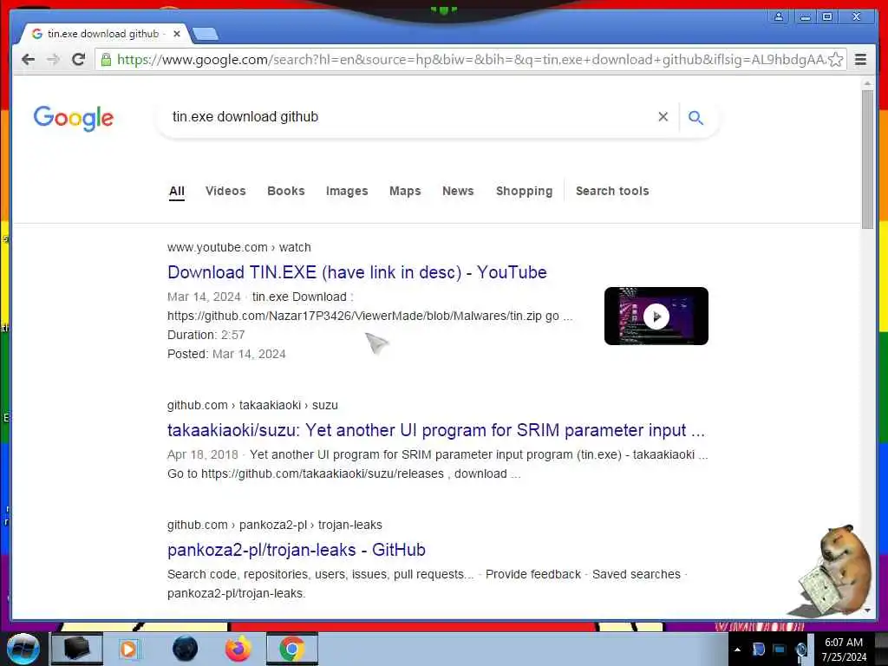This screenshot has height=666, width=888.
Task: Click the action center flag tray icon
Action: point(758,650)
